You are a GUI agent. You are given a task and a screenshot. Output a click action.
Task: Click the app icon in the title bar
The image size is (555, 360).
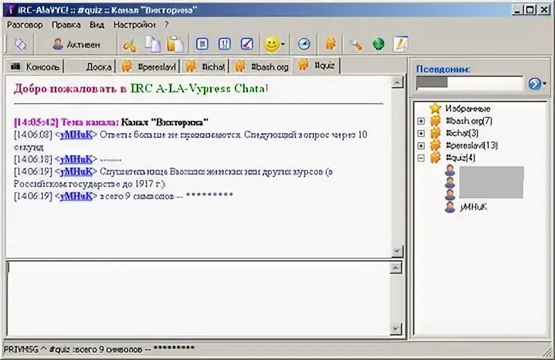coord(10,10)
